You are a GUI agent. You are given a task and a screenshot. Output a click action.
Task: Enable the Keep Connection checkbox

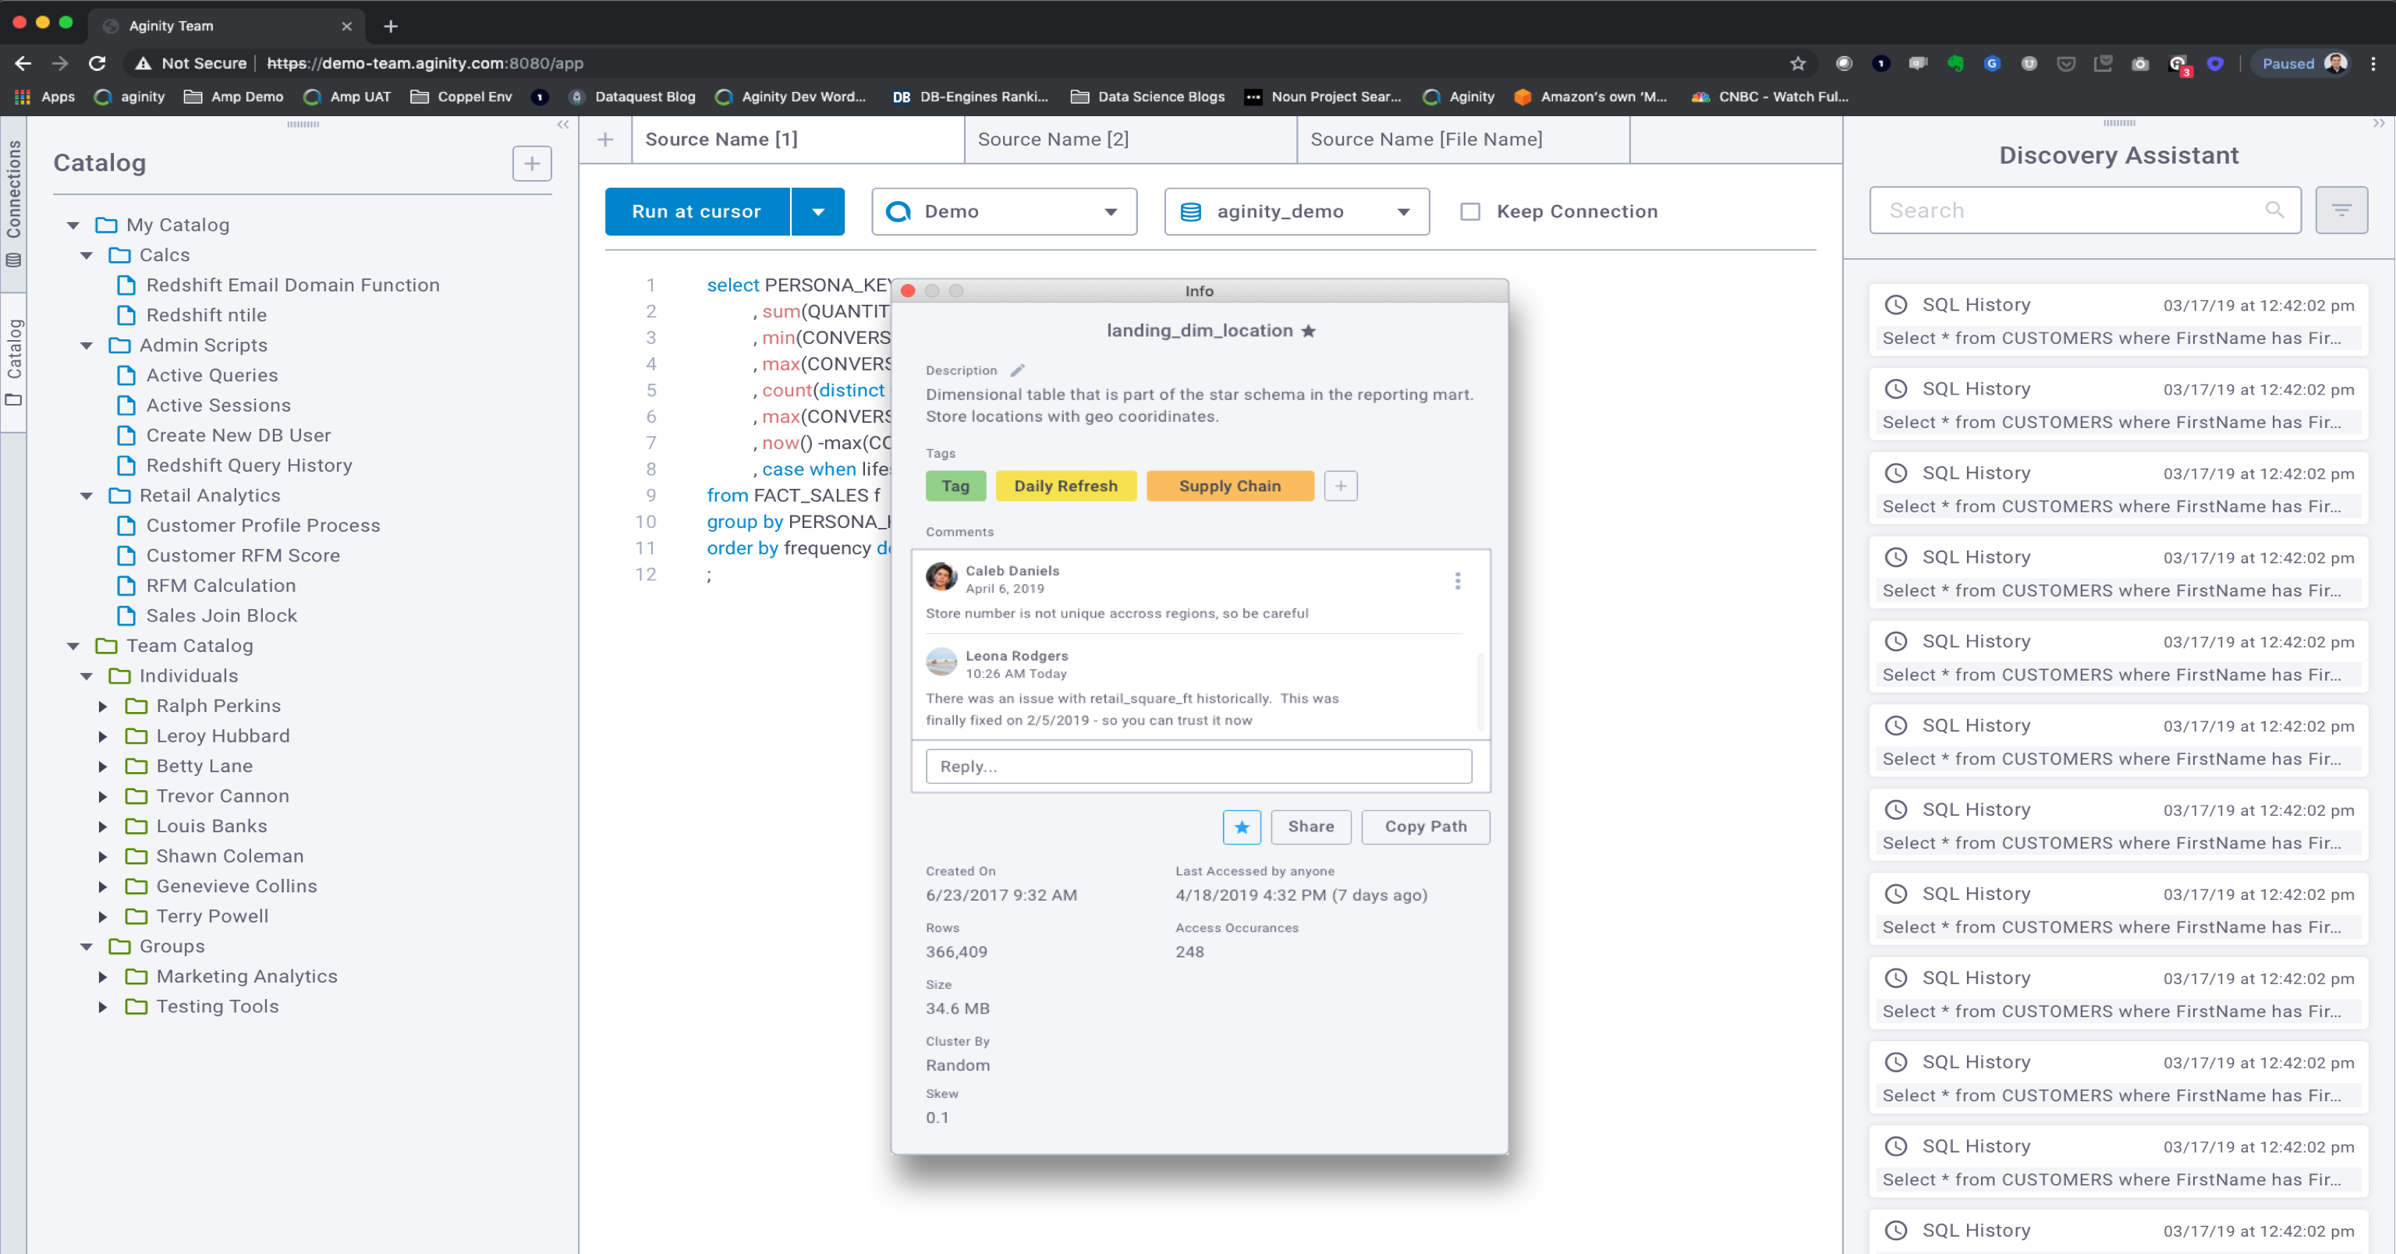coord(1469,211)
